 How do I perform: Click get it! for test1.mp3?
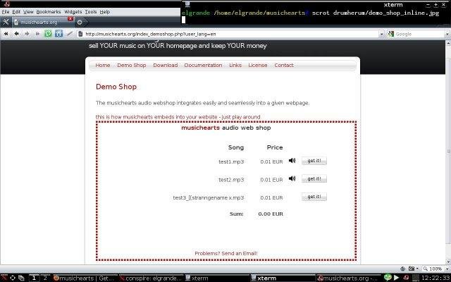(314, 161)
